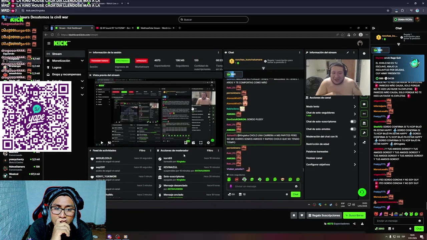Click Hostear canal option
This screenshot has height=240, width=427.
click(314, 158)
